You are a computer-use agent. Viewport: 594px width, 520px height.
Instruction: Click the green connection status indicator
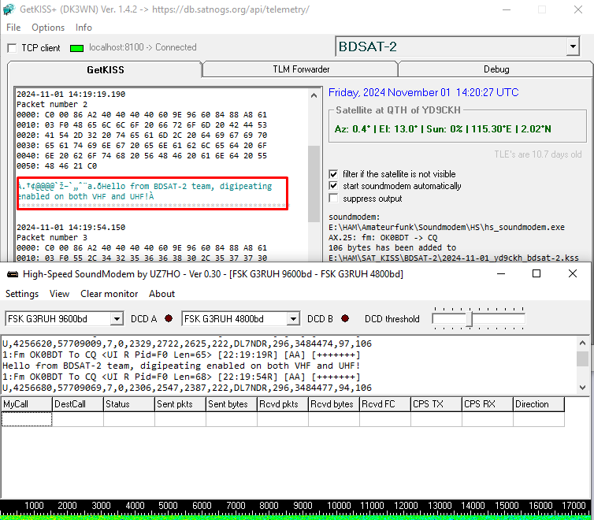pos(77,48)
